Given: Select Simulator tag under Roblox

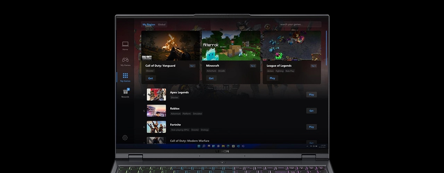Looking at the screenshot, I should point(197,113).
